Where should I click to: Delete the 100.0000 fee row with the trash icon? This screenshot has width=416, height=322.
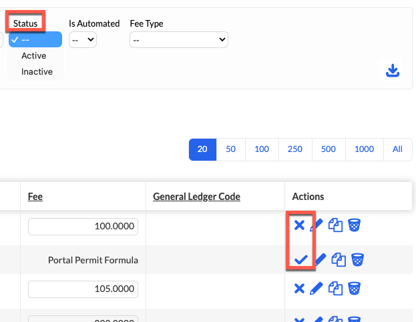(x=354, y=225)
